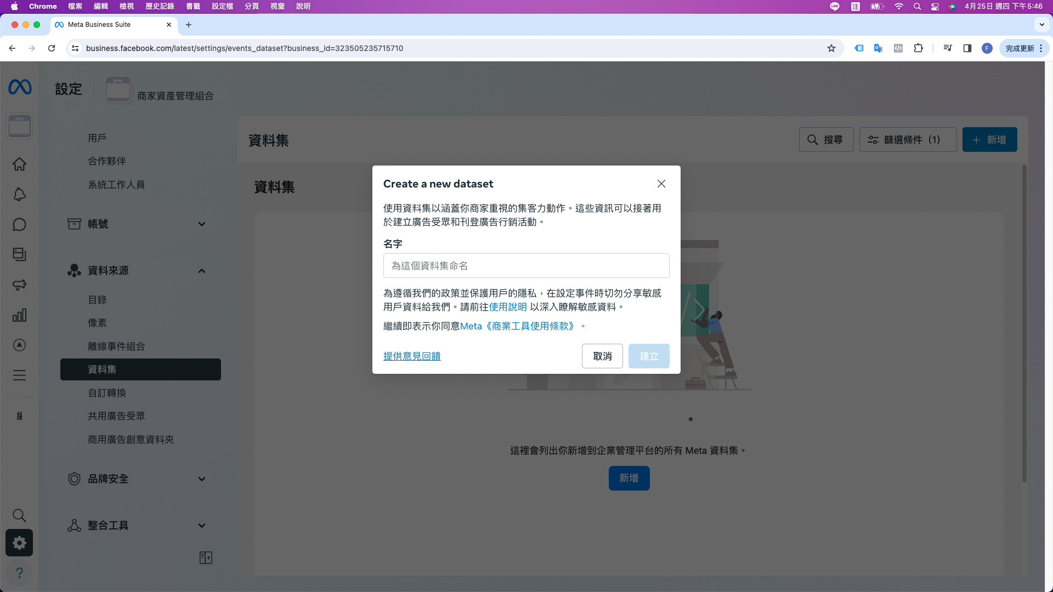This screenshot has height=592, width=1053.
Task: Collapse the 資料來源 section
Action: click(140, 270)
